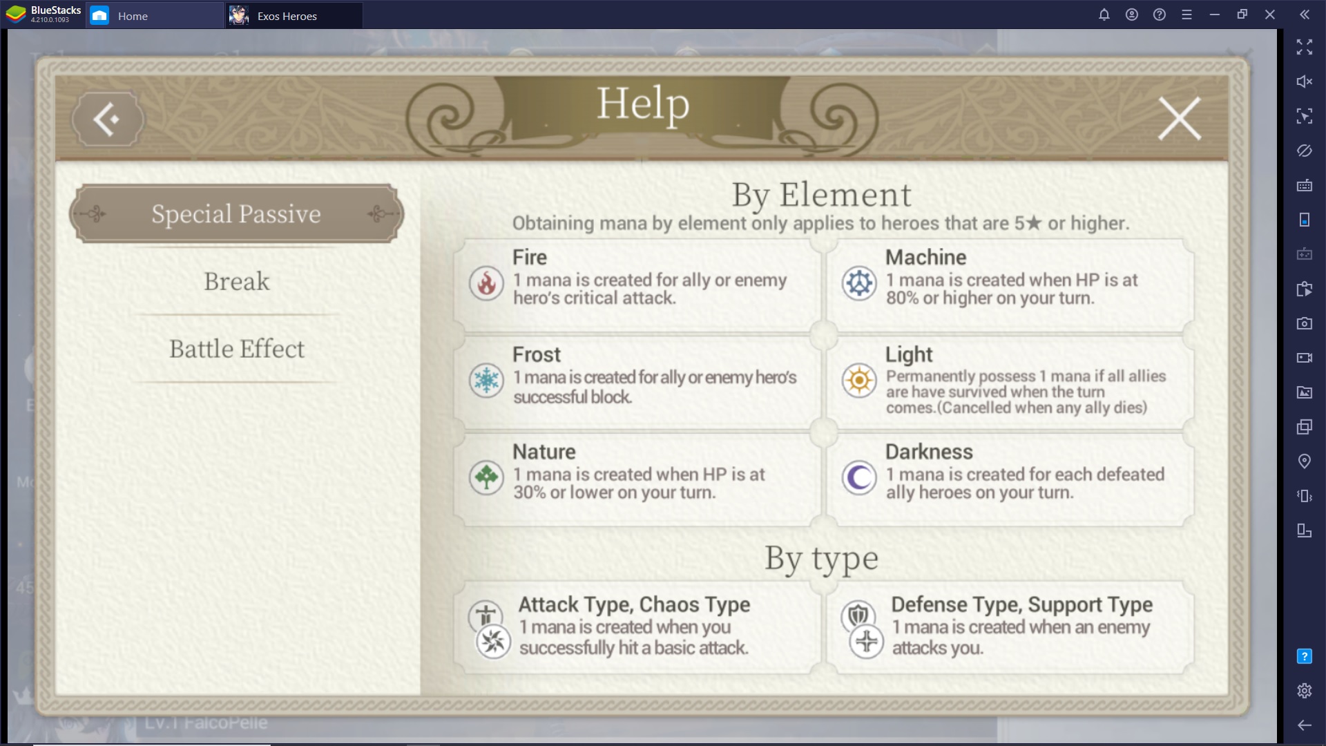
Task: Open media gallery folder in sidebar
Action: click(x=1304, y=392)
